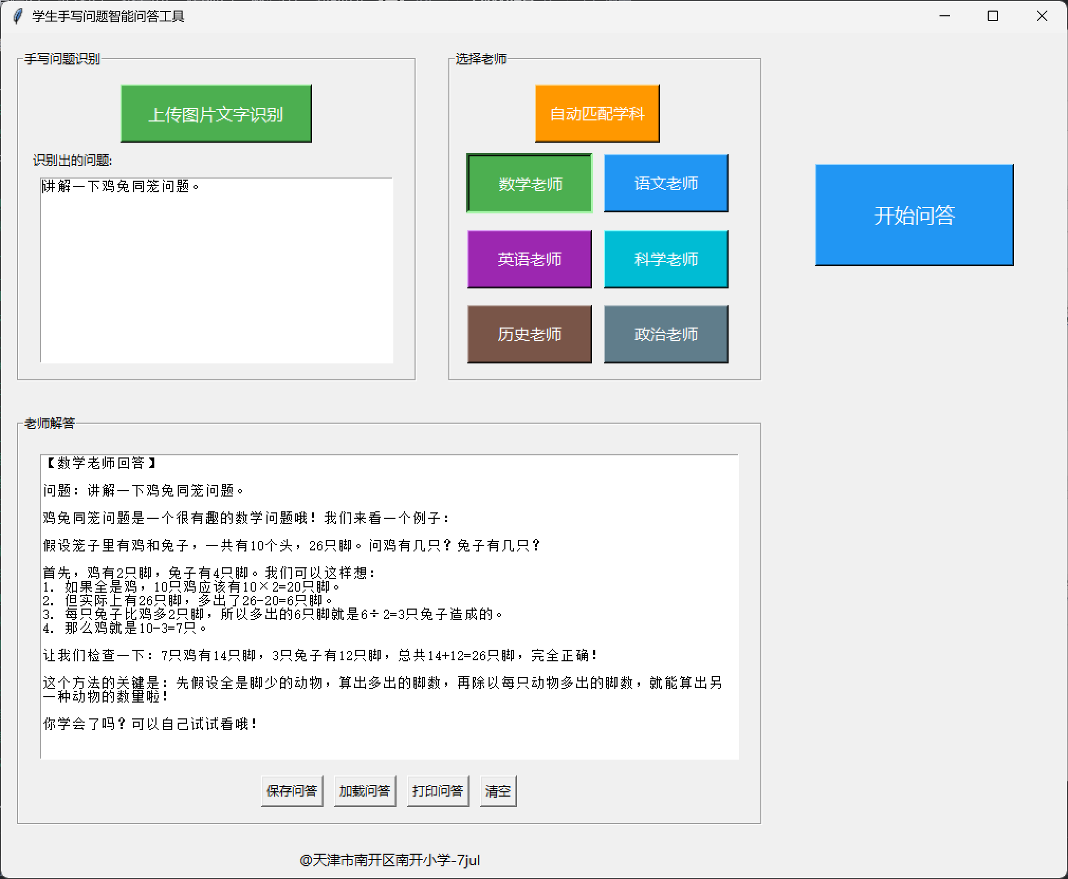Clear the content with 清空 button

[x=498, y=791]
